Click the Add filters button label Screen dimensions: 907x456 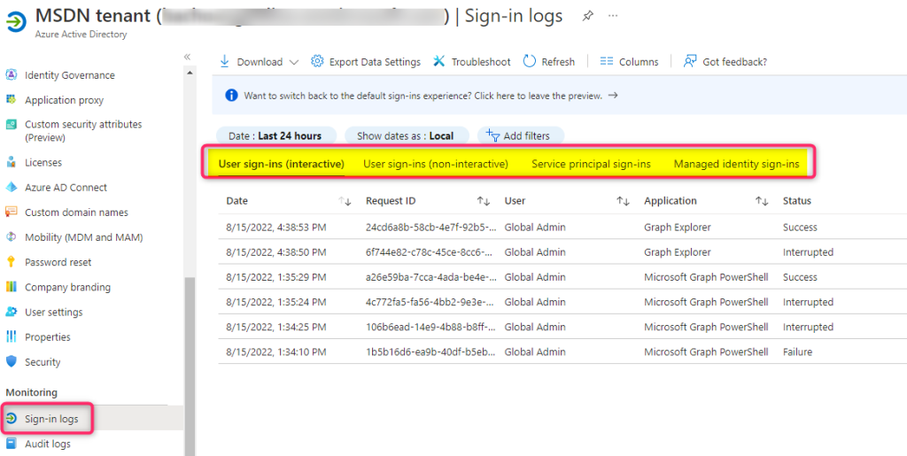526,135
